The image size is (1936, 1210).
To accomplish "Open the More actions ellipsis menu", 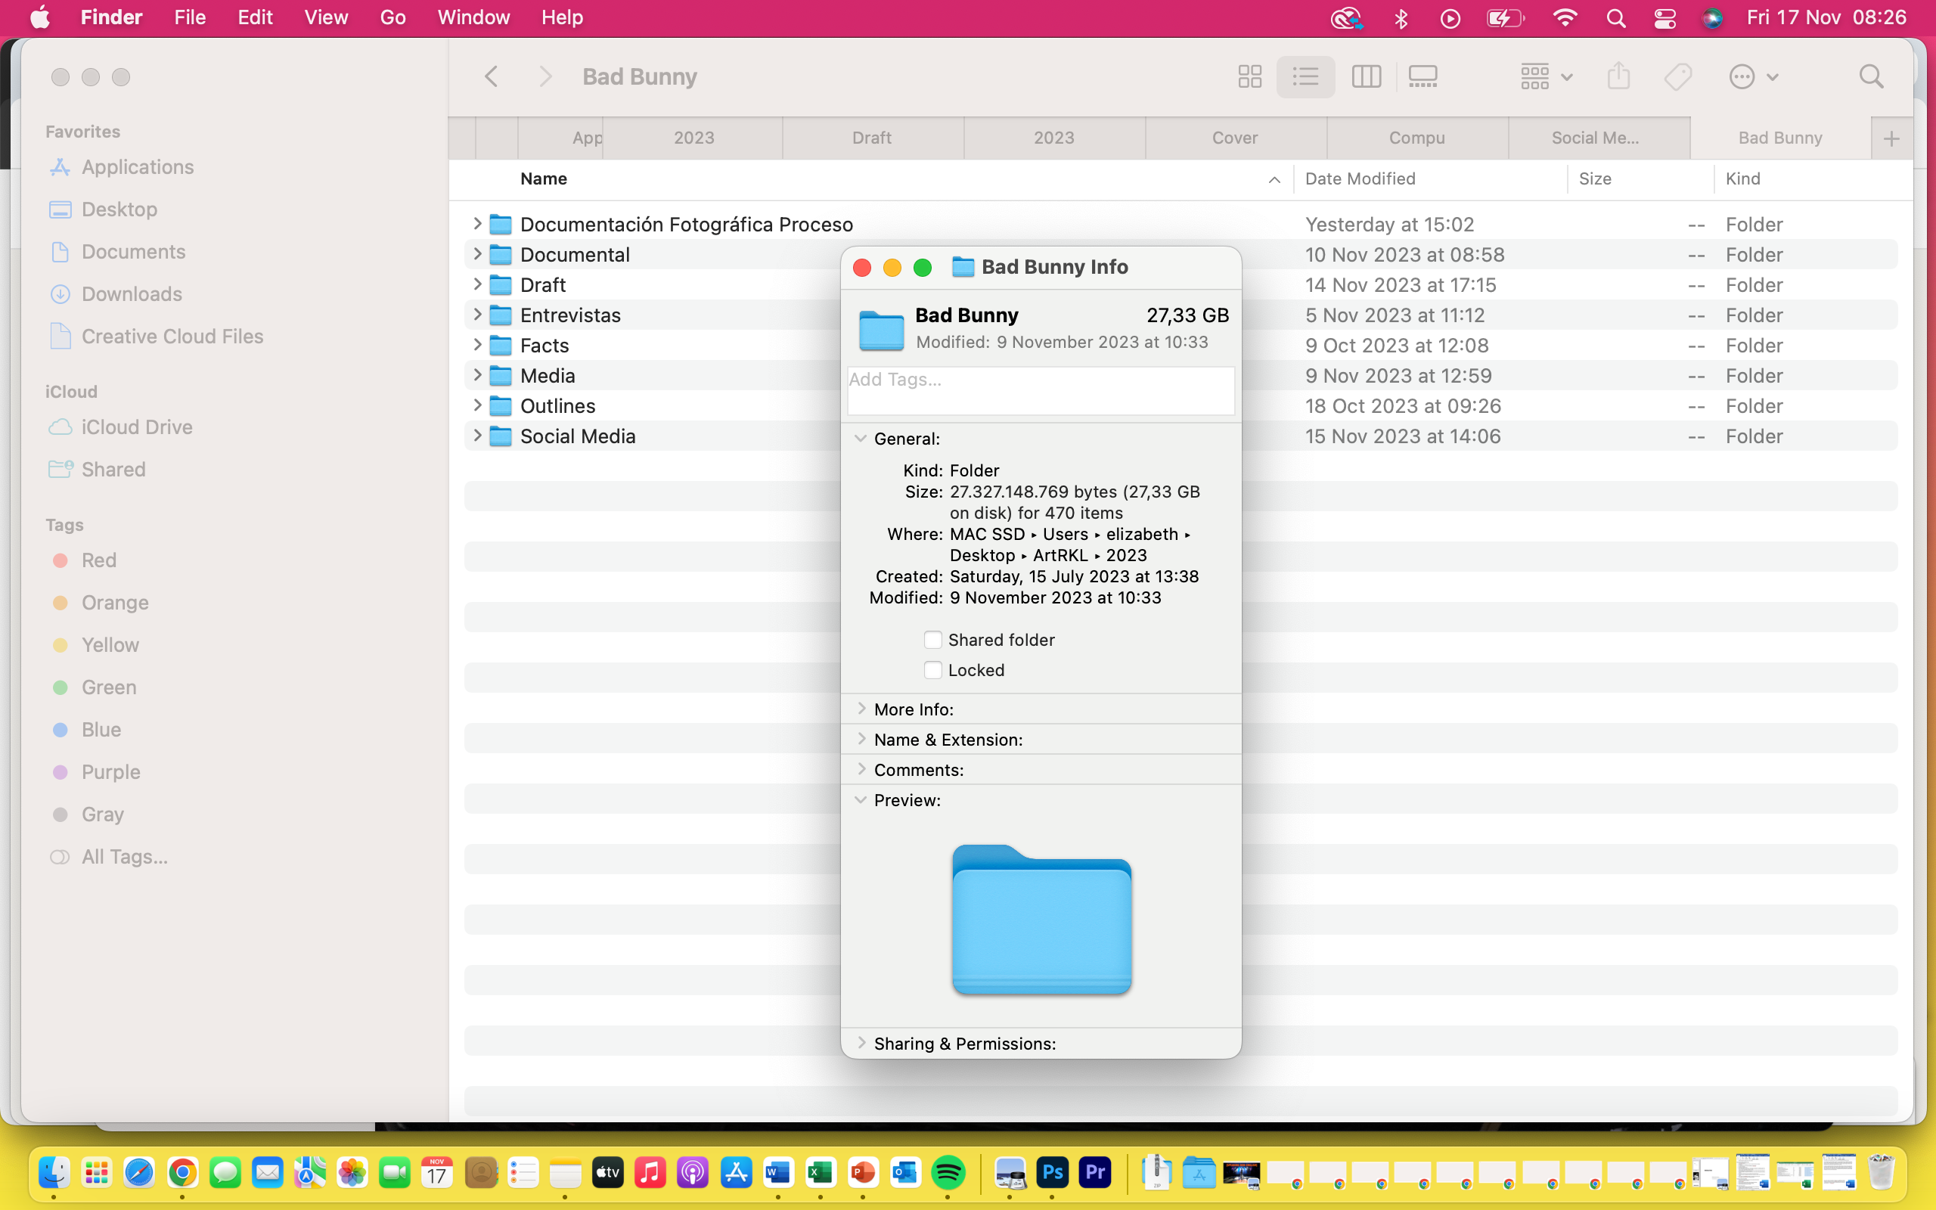I will click(1753, 77).
